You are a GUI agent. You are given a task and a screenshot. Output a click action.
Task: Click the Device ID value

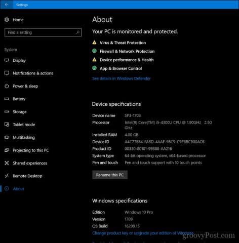coord(165,142)
